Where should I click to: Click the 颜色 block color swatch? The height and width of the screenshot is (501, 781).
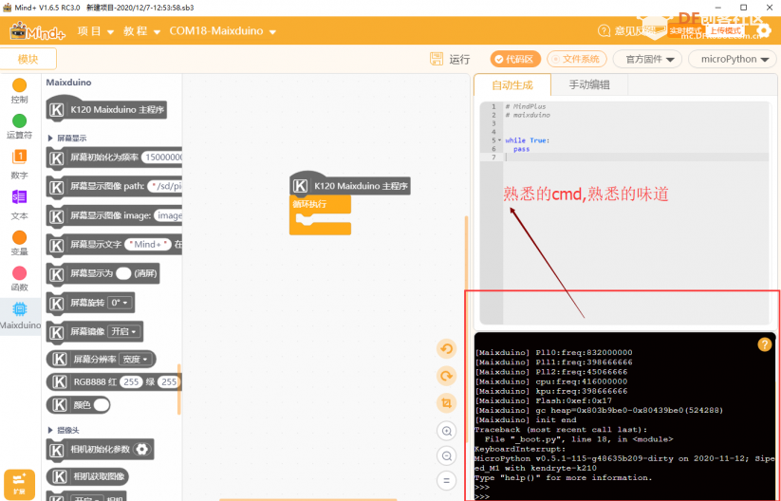click(x=102, y=405)
